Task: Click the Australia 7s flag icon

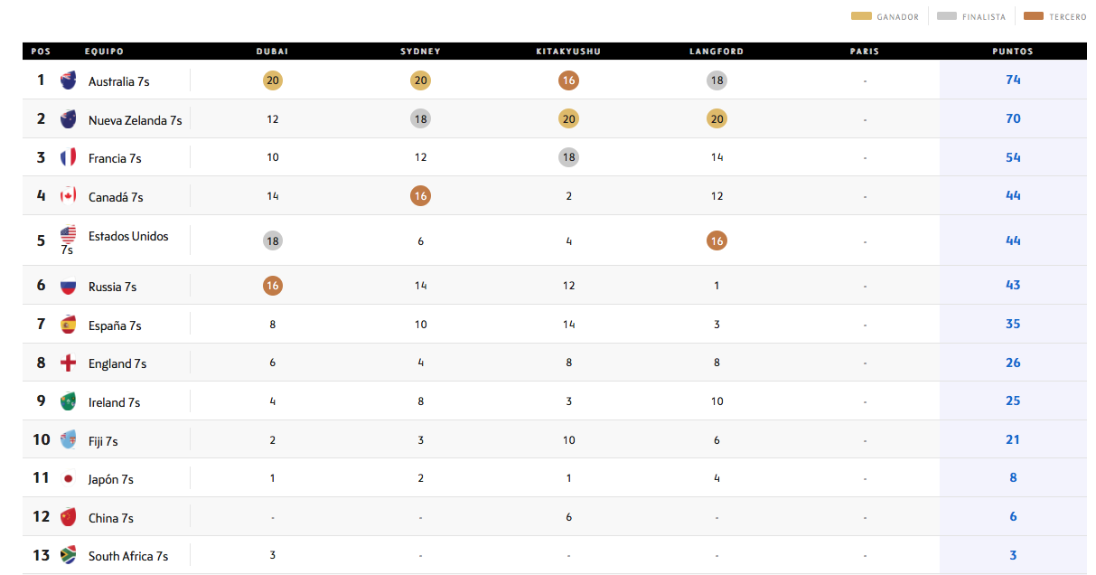Action: tap(68, 80)
